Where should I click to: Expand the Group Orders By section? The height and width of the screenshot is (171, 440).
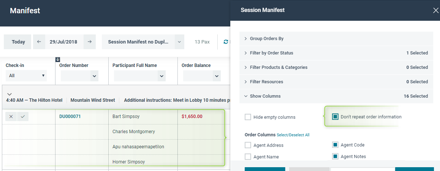pos(336,39)
